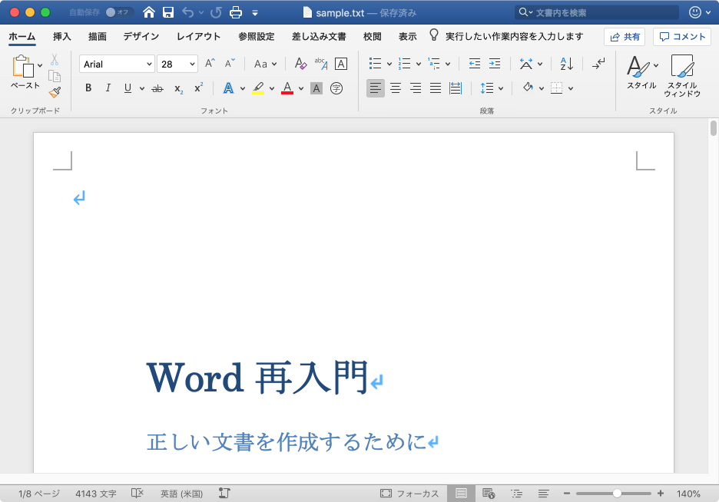Click the zoom slider handle
The height and width of the screenshot is (502, 719).
point(617,494)
